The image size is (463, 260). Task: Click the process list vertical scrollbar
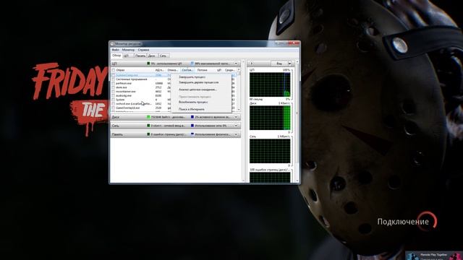pos(239,90)
